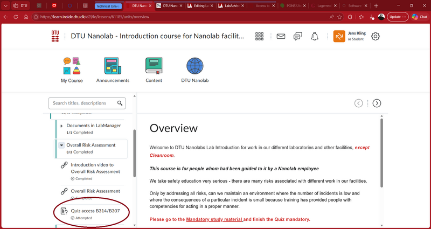This screenshot has height=229, width=431.
Task: Click the browser profile picture
Action: [x=381, y=17]
